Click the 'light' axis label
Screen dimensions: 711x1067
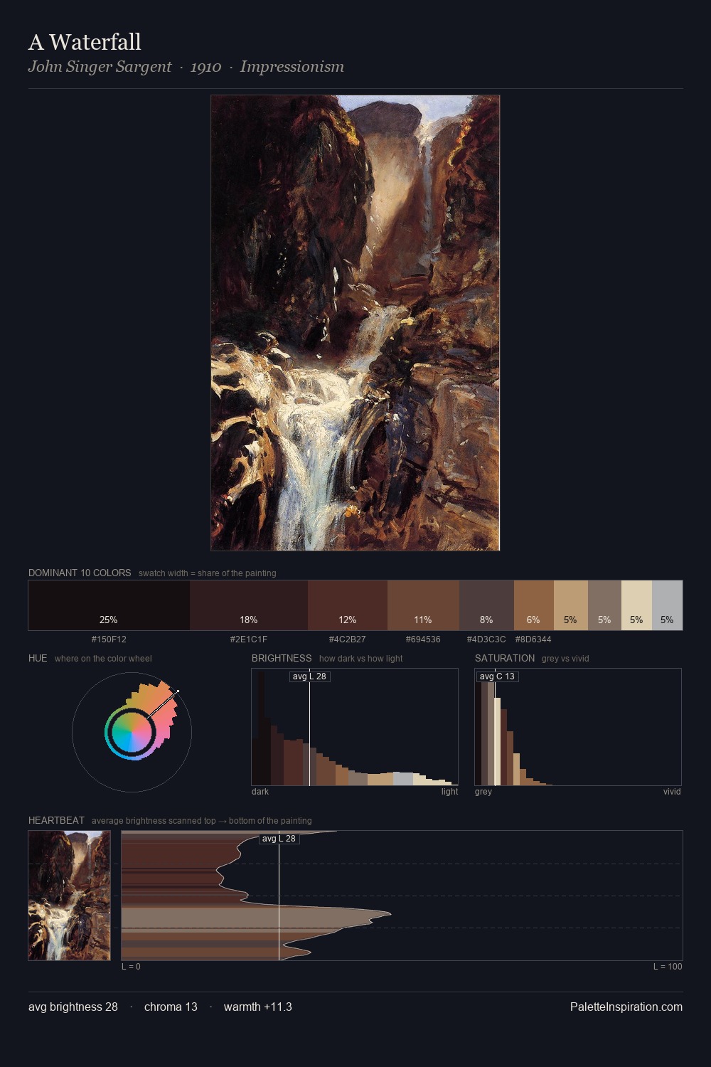coord(449,792)
